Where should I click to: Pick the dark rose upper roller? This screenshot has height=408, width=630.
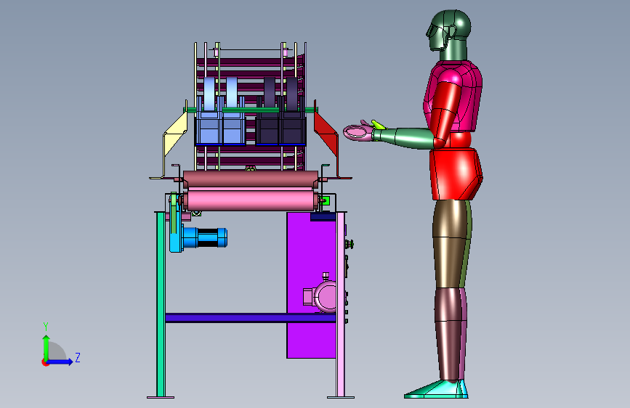(x=251, y=179)
